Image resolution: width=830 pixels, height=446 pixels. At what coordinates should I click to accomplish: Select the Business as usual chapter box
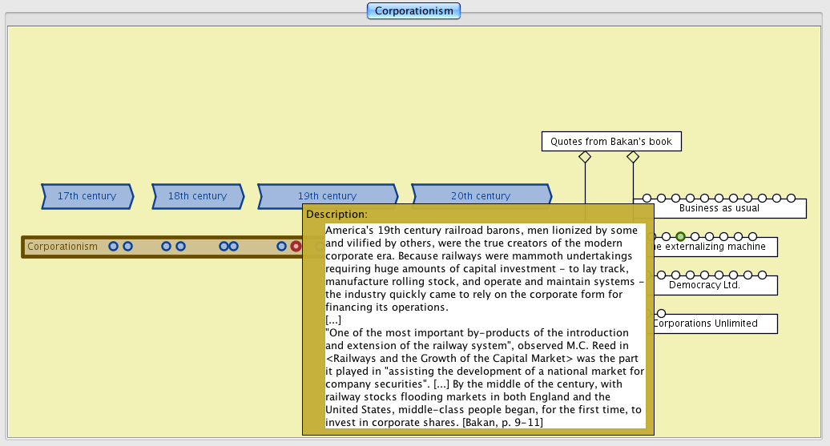click(x=719, y=209)
